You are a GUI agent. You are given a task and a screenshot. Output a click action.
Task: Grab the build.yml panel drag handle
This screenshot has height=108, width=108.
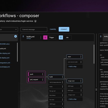23,37
